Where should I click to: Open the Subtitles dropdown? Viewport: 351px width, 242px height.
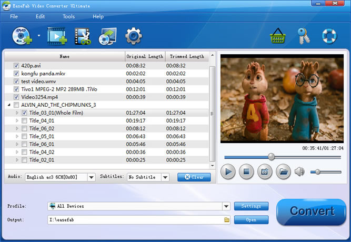coord(165,177)
